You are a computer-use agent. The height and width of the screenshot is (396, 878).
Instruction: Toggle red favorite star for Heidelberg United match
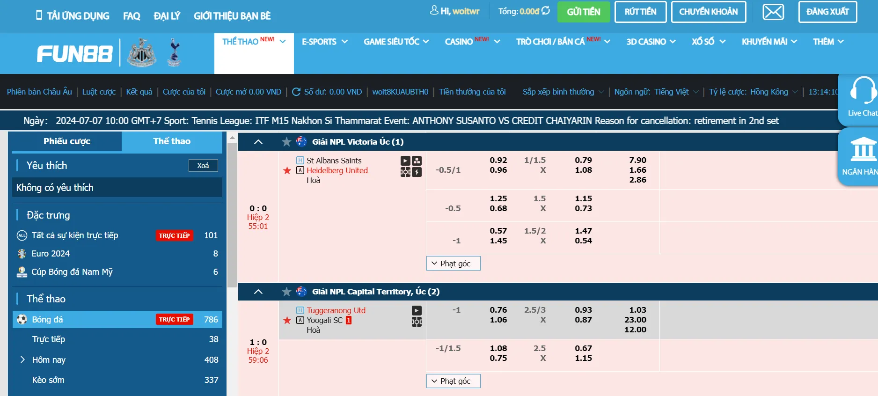pos(287,170)
